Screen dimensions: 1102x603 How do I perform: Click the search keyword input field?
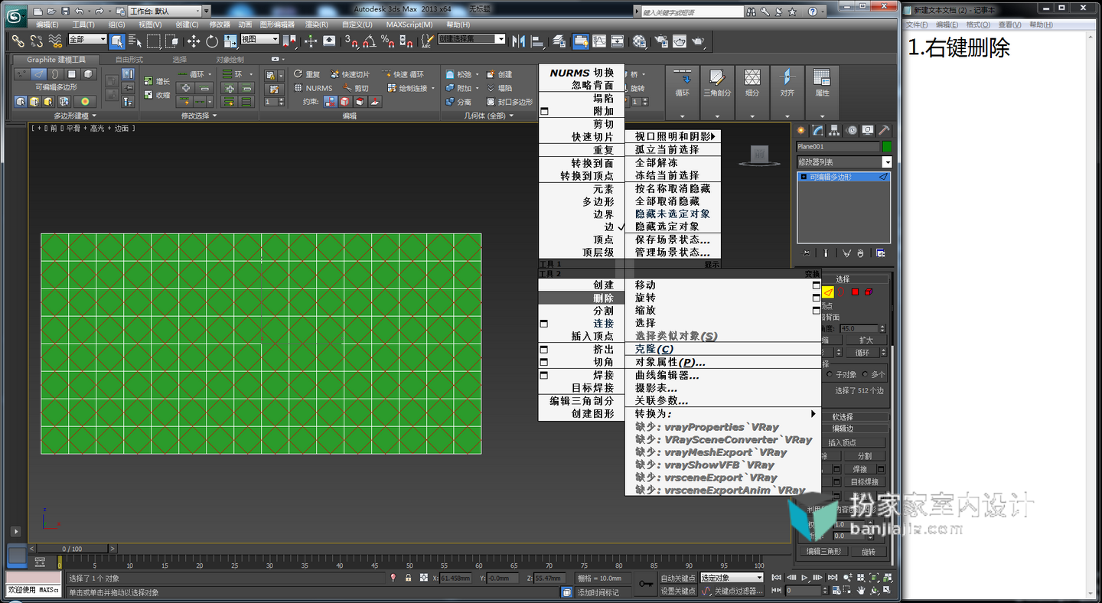pyautogui.click(x=692, y=12)
